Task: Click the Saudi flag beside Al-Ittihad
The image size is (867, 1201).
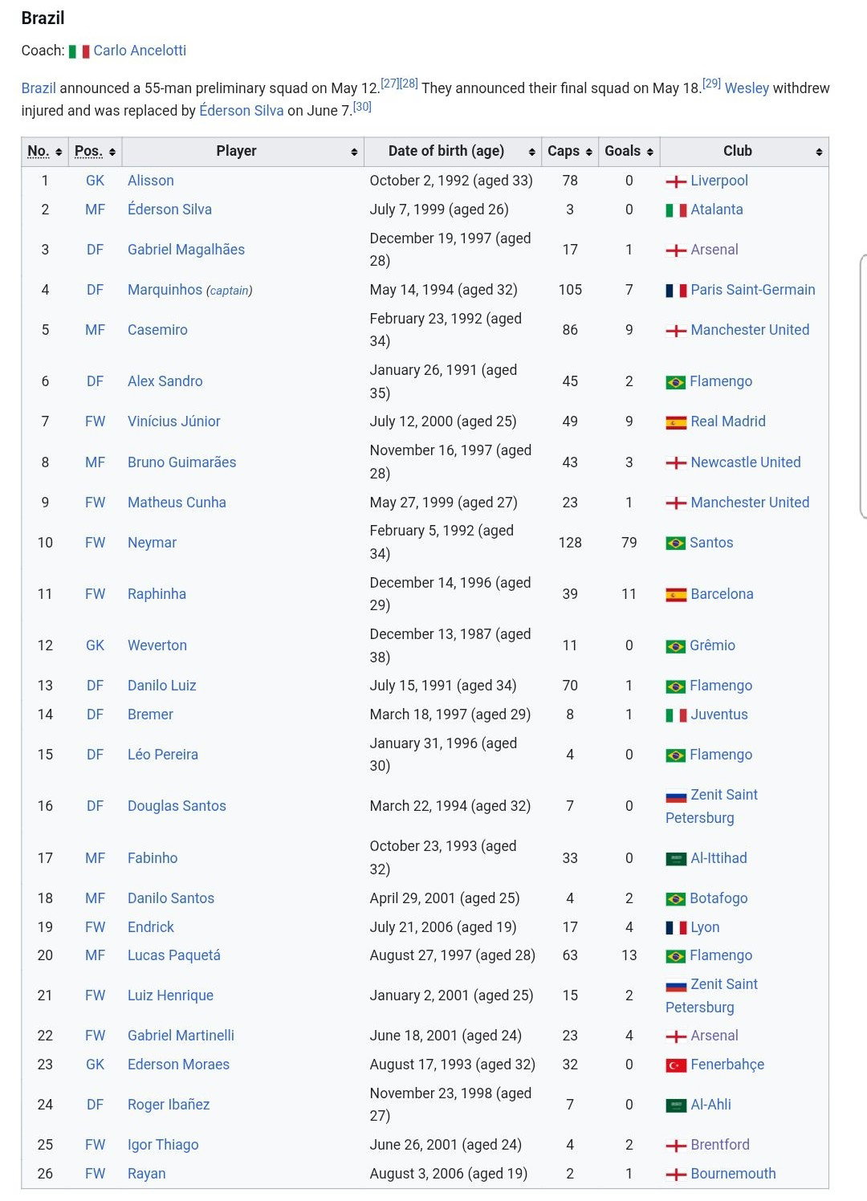Action: (676, 859)
